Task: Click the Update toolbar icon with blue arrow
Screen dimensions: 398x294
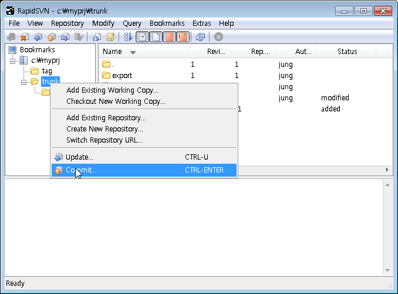Action: (x=38, y=37)
